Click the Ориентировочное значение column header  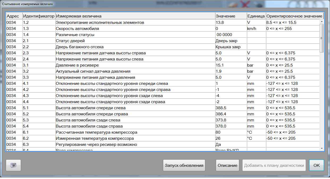coord(294,16)
